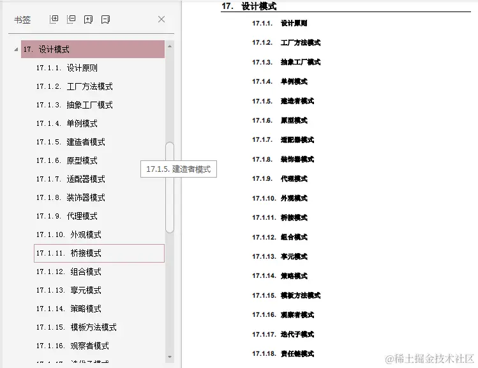Click page entry 17.1.15. 模板方法模式
Image resolution: width=478 pixels, height=368 pixels.
[287, 295]
